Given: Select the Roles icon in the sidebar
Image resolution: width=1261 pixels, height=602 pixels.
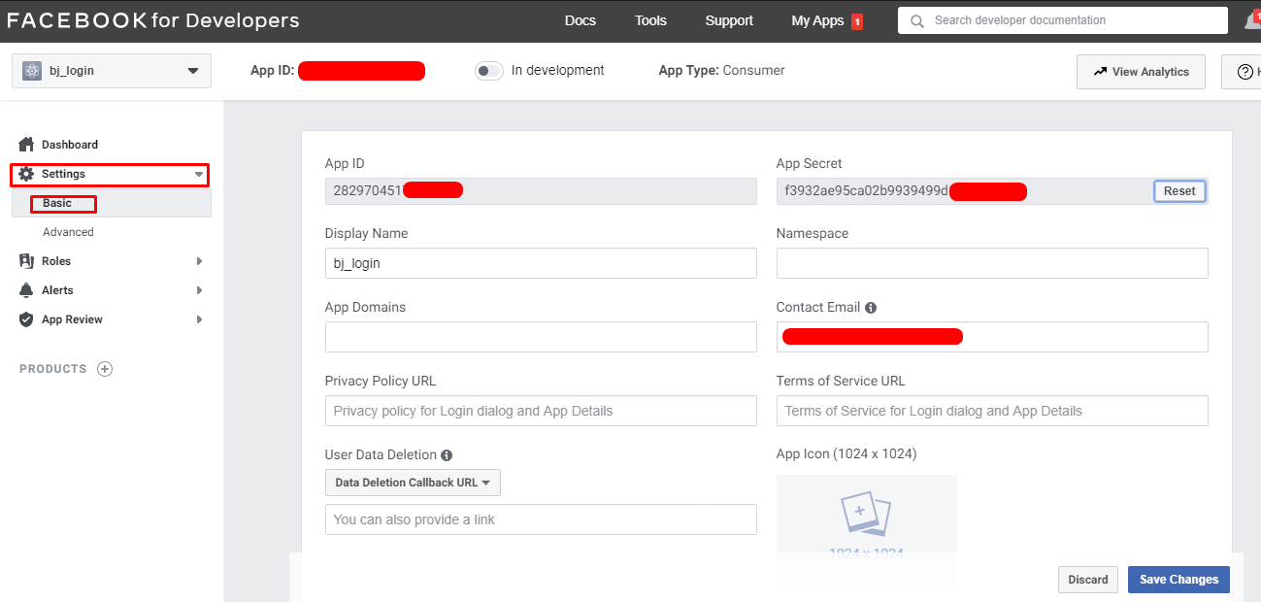Looking at the screenshot, I should click(x=25, y=260).
